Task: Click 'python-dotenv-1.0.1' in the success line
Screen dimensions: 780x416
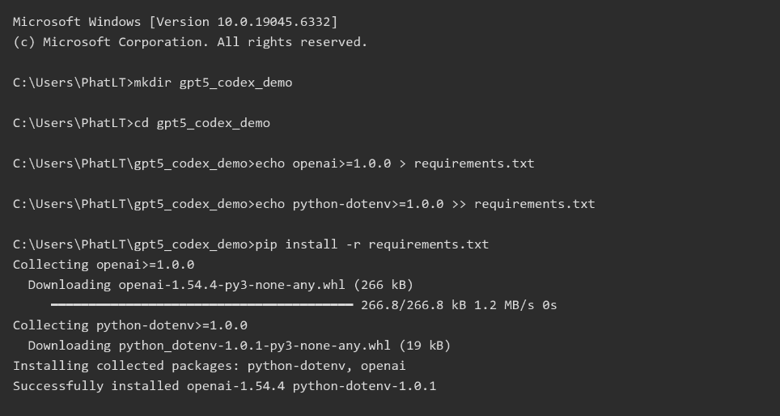Action: [x=364, y=386]
